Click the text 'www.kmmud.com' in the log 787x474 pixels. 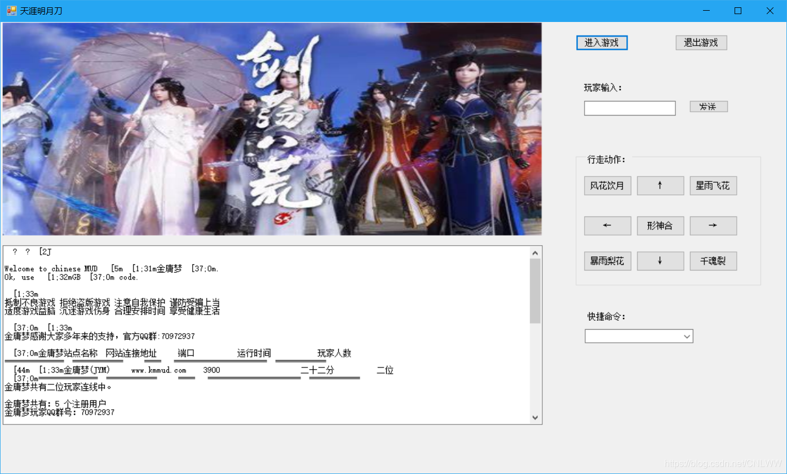pos(158,371)
